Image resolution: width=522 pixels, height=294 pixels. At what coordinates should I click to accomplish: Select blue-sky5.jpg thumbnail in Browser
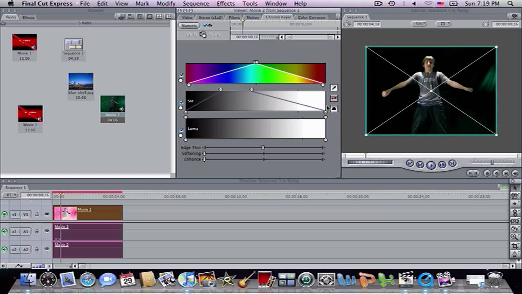tap(81, 81)
